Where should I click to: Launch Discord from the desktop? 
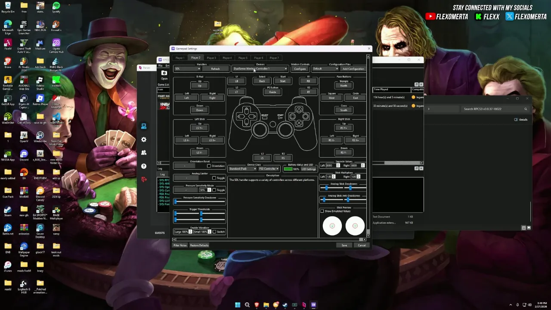24,155
